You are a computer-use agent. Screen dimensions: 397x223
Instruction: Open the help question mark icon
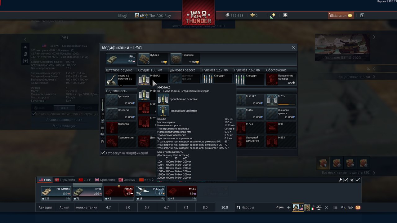click(362, 15)
